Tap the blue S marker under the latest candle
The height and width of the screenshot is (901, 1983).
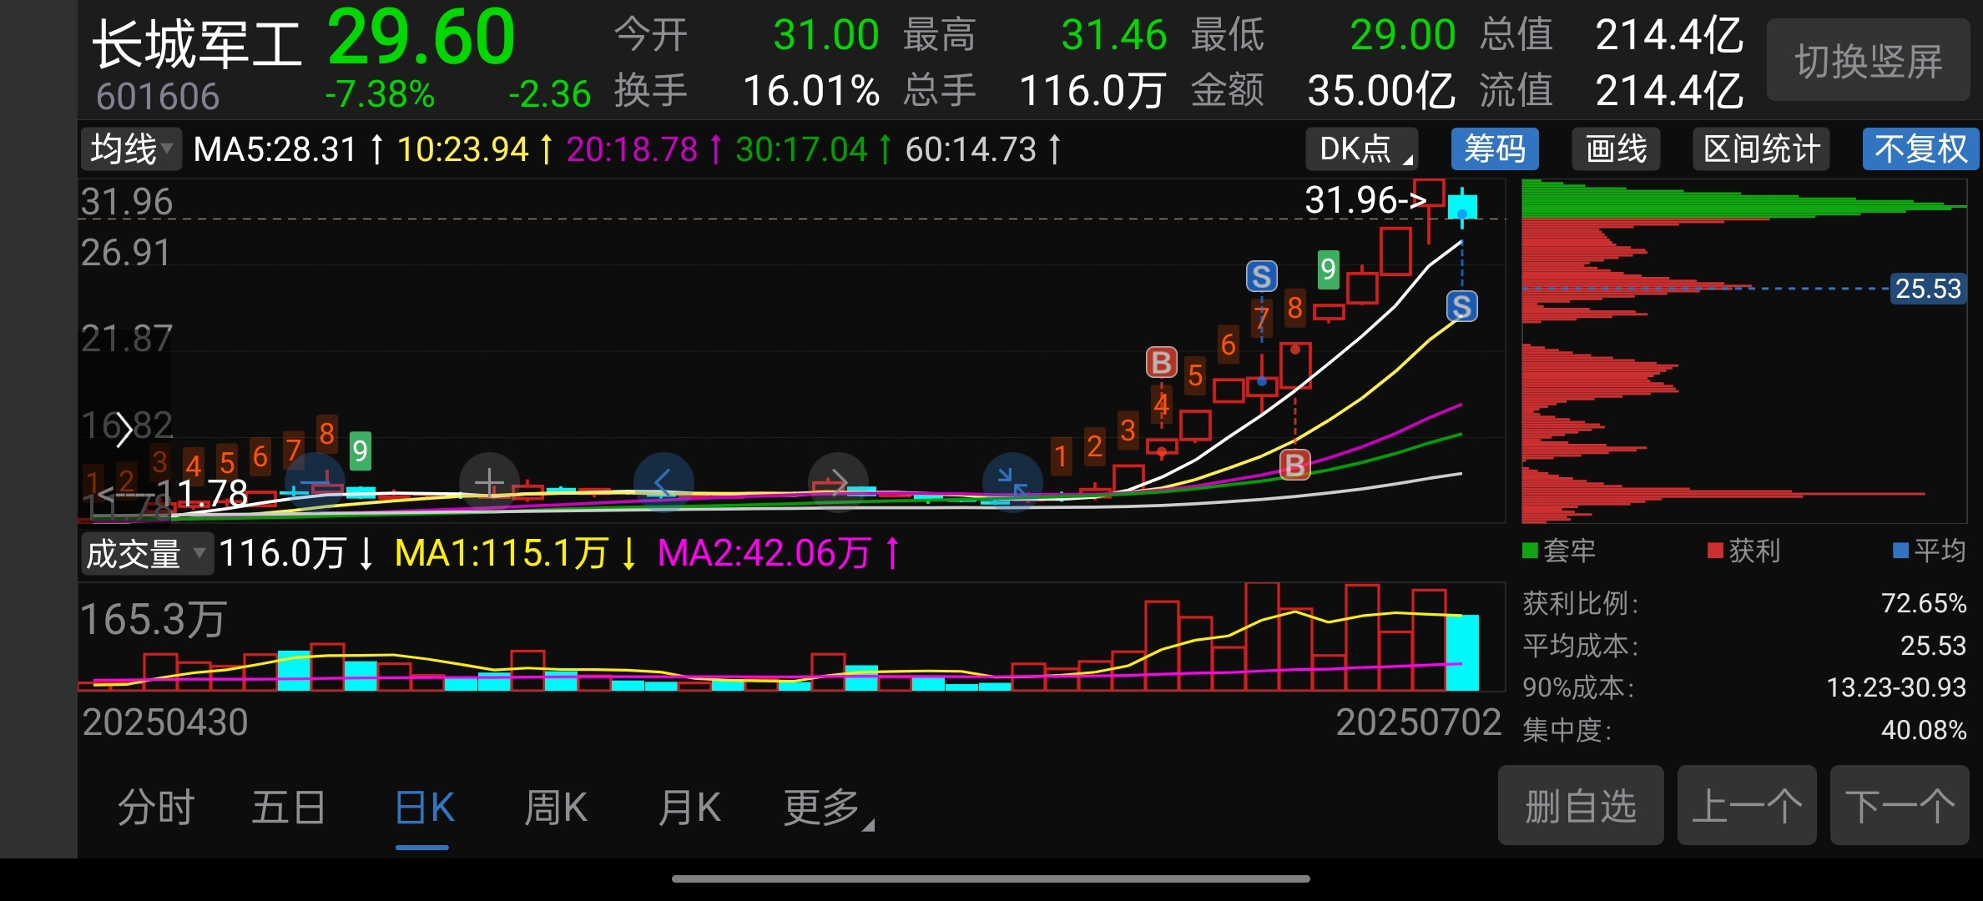[1461, 307]
